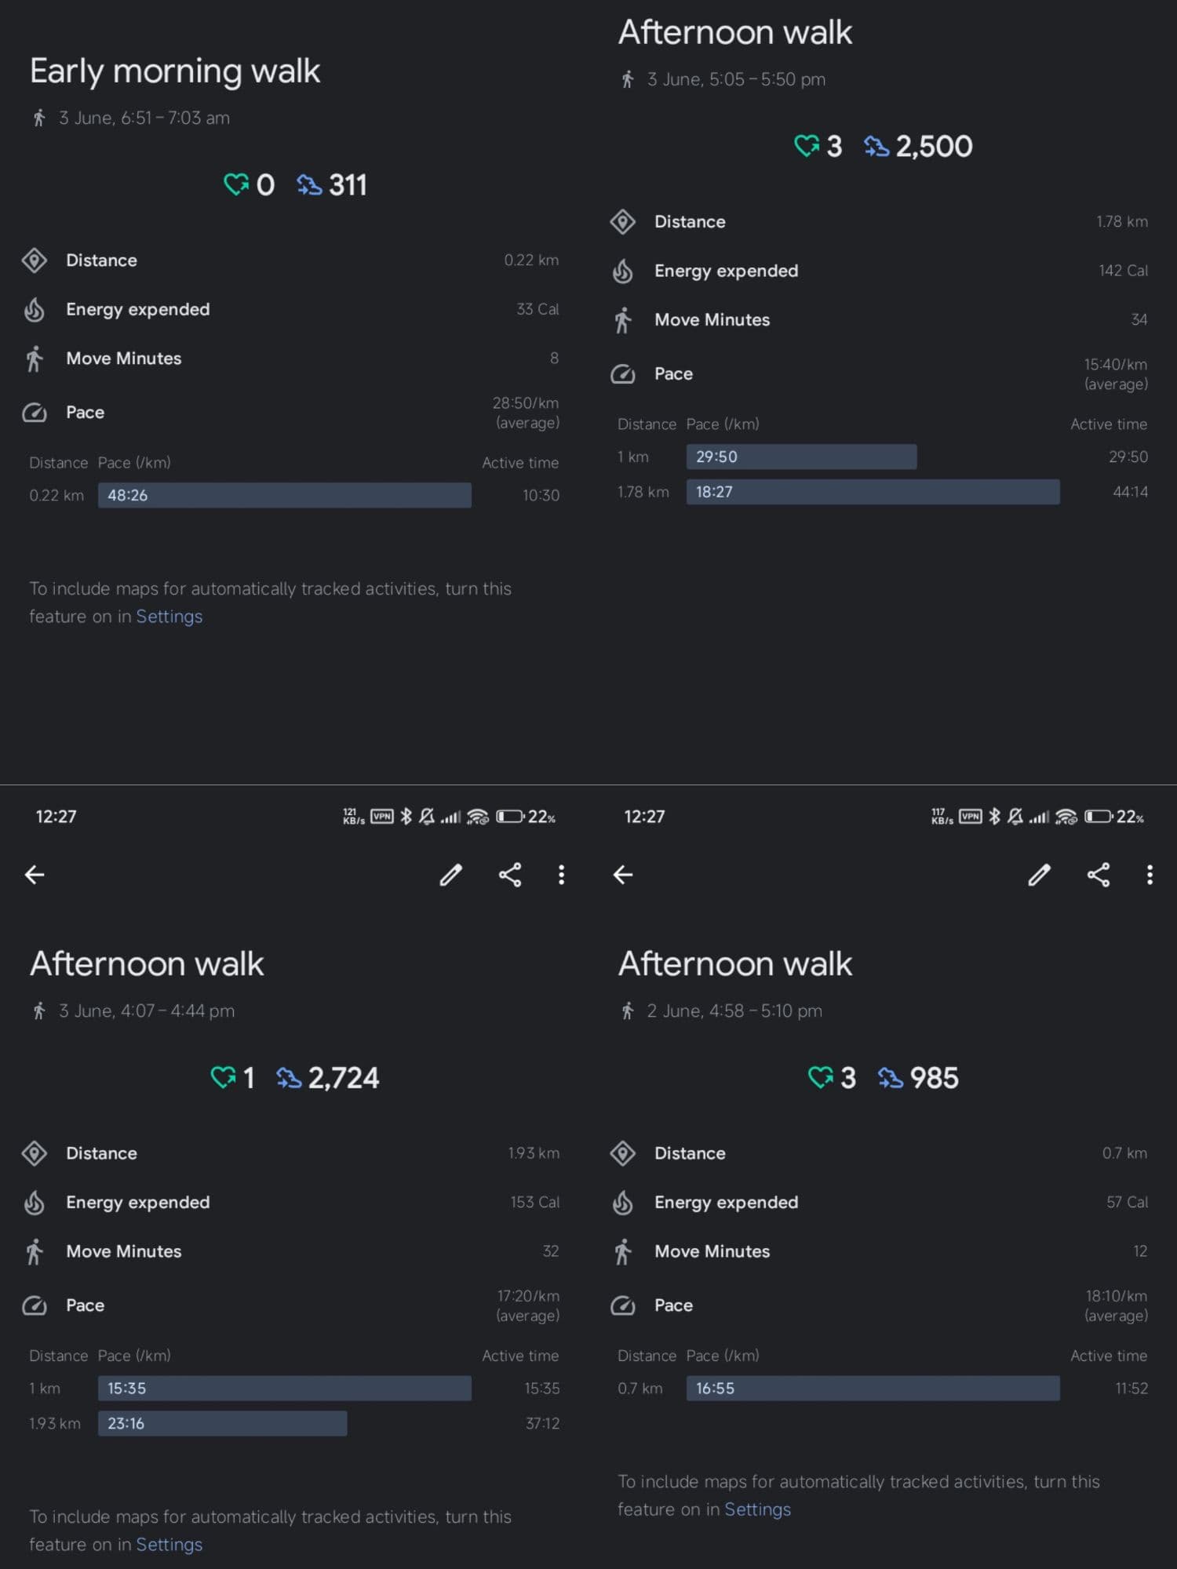Select the 48:26 pace bar
The image size is (1177, 1569).
284,495
